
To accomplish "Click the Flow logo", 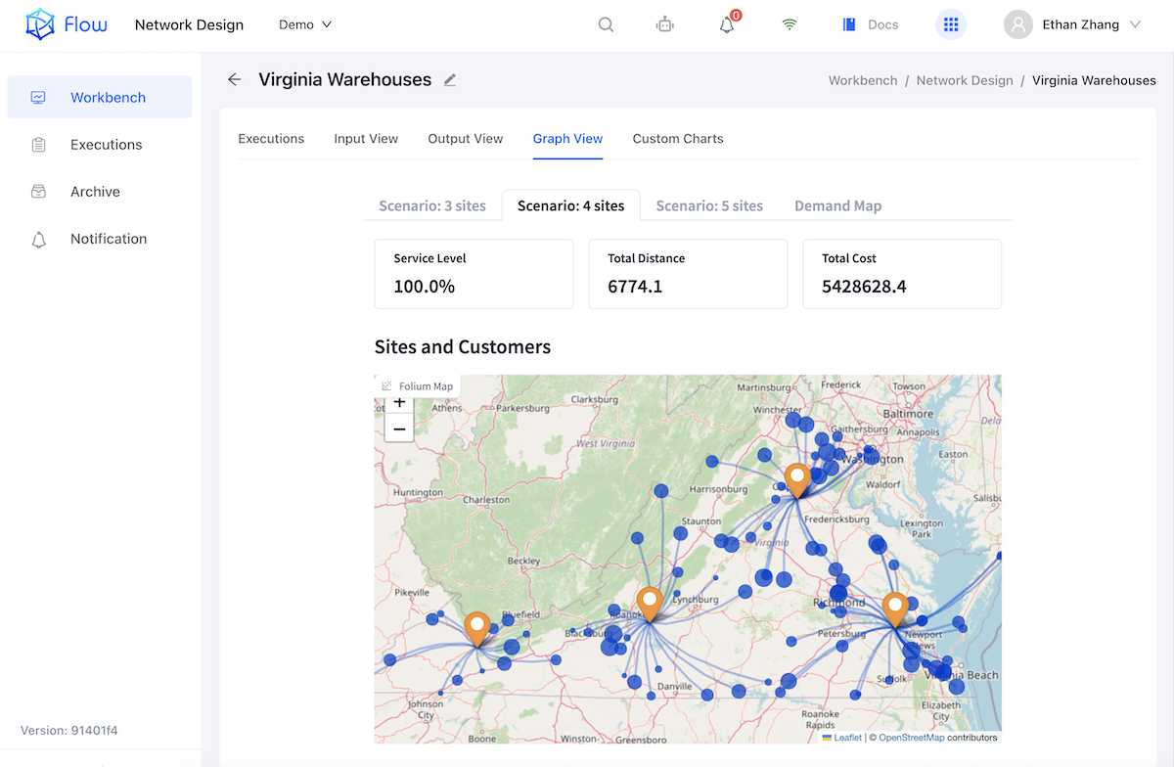I will [67, 25].
